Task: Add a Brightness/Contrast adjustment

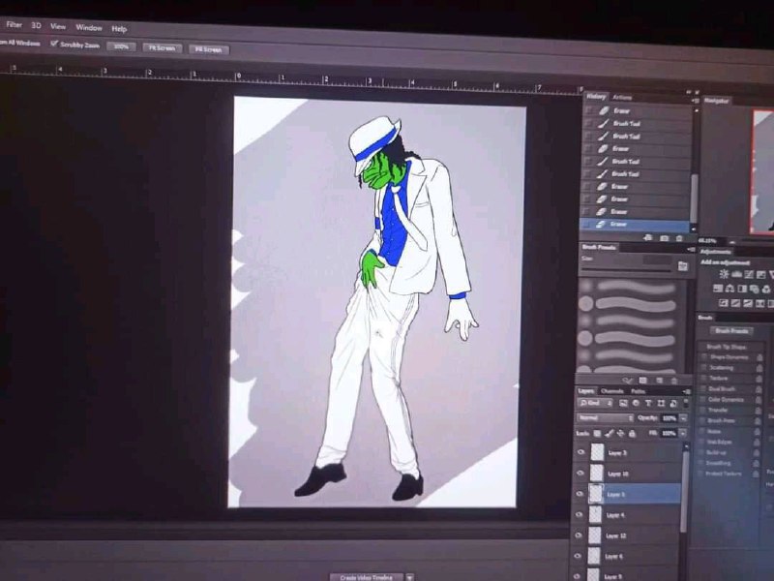Action: (x=724, y=274)
